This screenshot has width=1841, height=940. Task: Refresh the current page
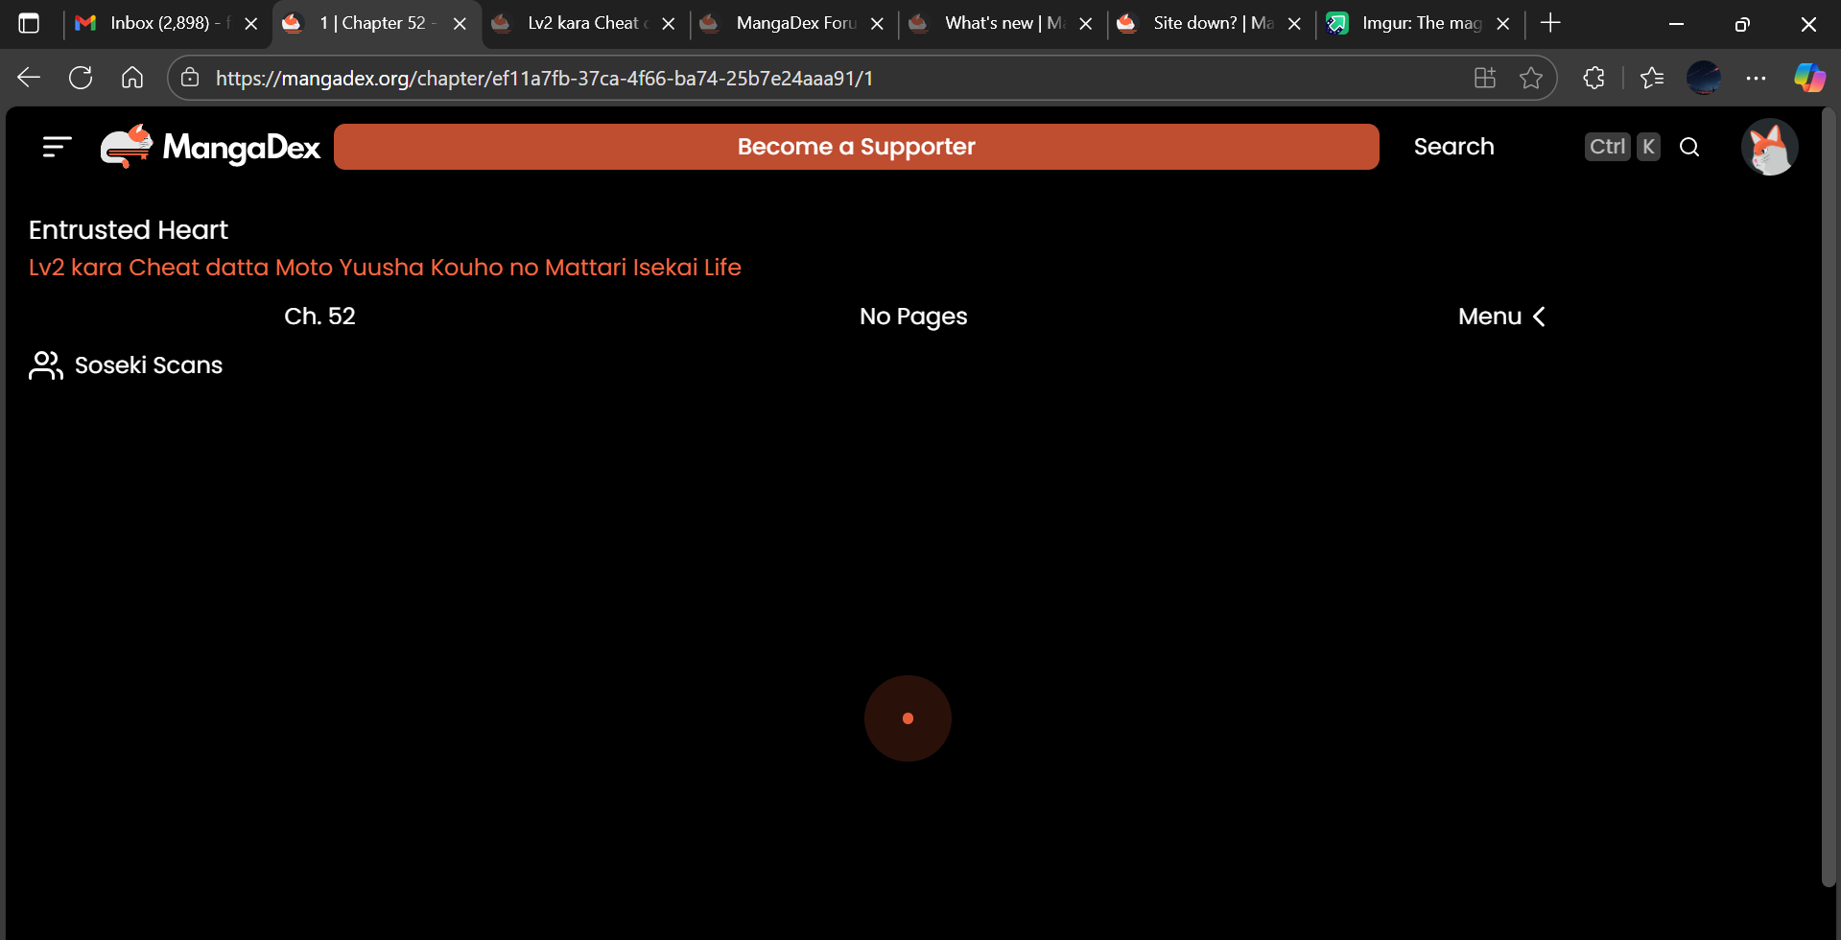(81, 79)
